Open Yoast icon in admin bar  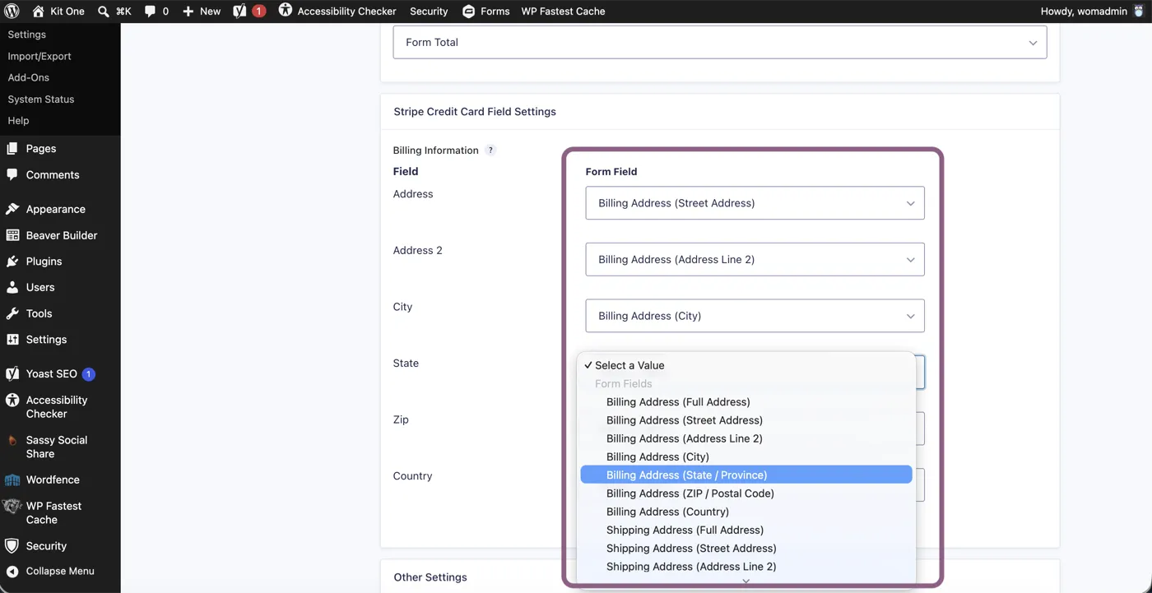[x=239, y=12]
